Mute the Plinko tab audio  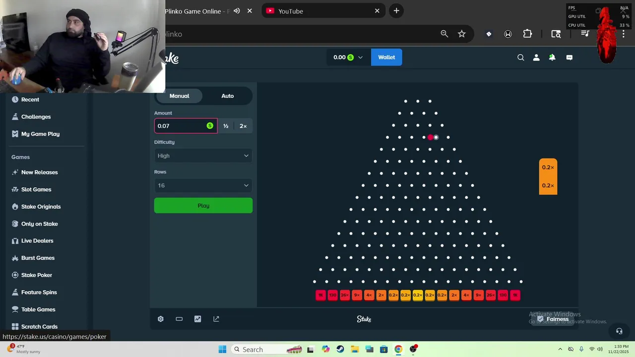(x=237, y=11)
